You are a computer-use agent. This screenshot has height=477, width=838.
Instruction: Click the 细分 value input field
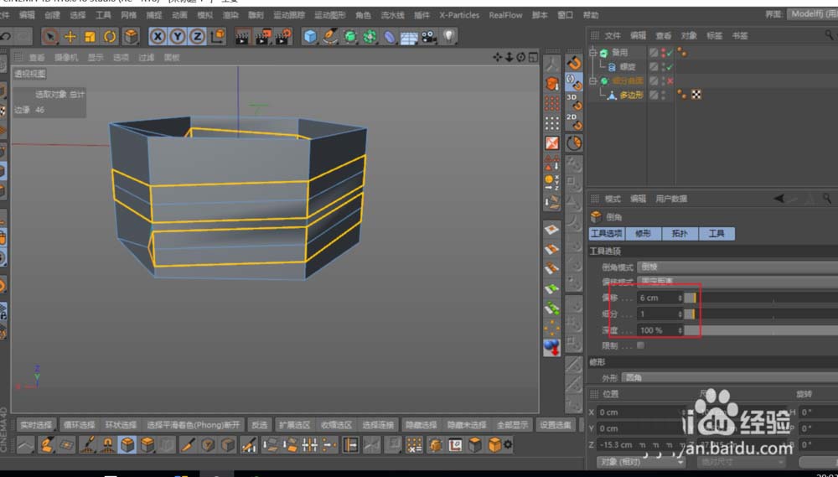point(659,314)
